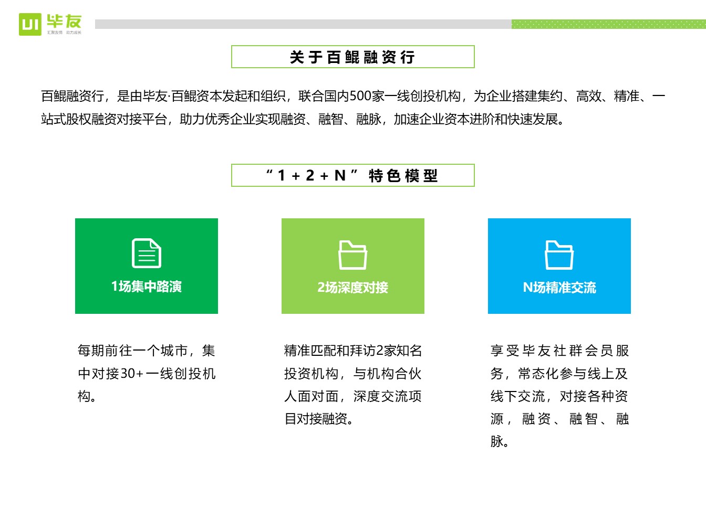The height and width of the screenshot is (529, 706).
Task: Select the 关于百鲲融资行 heading box
Action: click(353, 57)
